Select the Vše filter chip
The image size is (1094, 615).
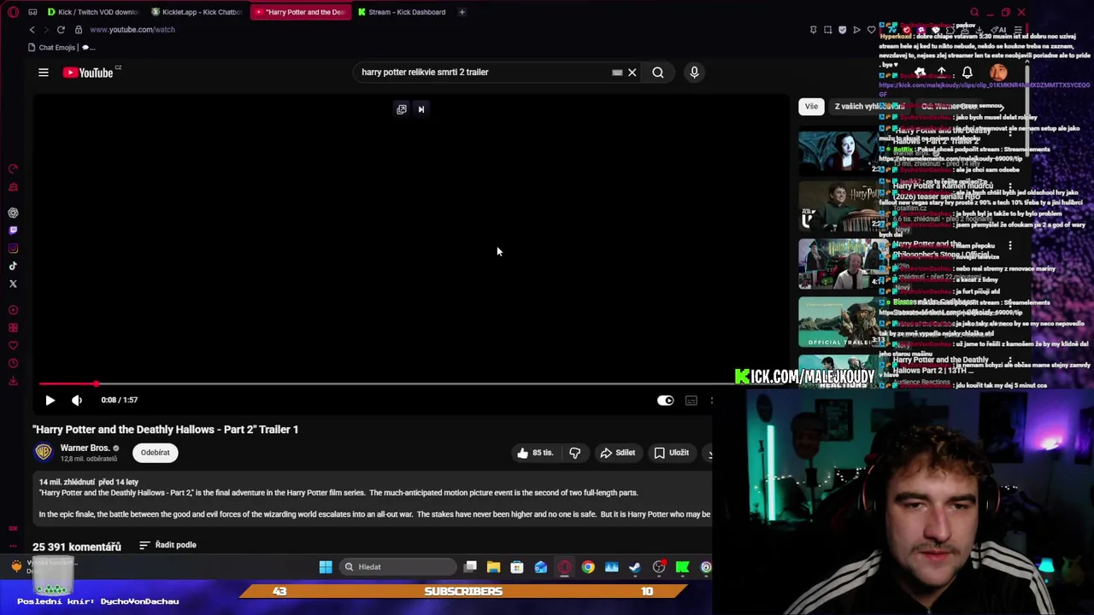pyautogui.click(x=811, y=106)
